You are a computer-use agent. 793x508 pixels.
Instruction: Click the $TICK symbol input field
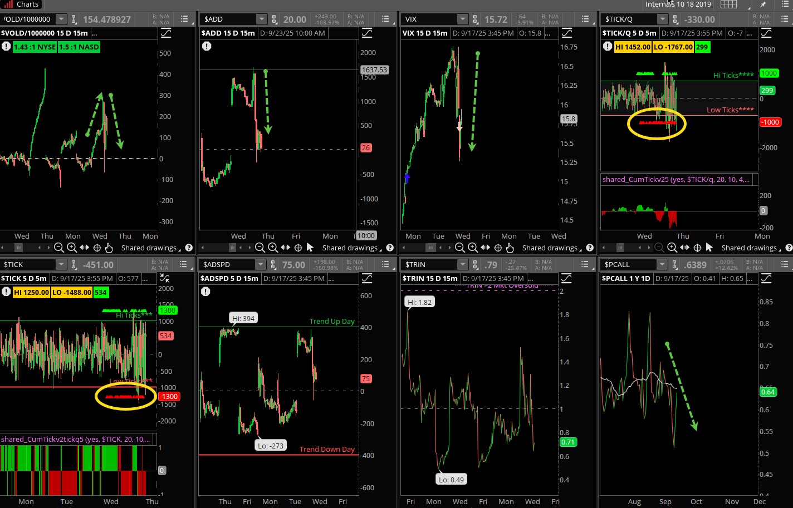coord(28,265)
